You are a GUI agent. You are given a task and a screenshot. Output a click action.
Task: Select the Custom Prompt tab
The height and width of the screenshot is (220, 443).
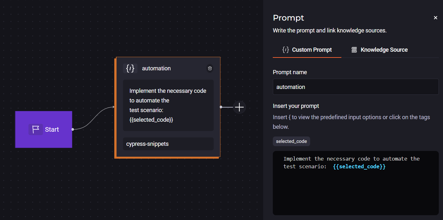point(307,50)
